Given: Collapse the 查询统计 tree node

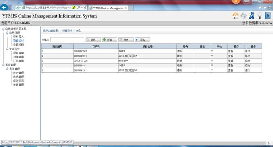Looking at the screenshot, I should (7, 49).
